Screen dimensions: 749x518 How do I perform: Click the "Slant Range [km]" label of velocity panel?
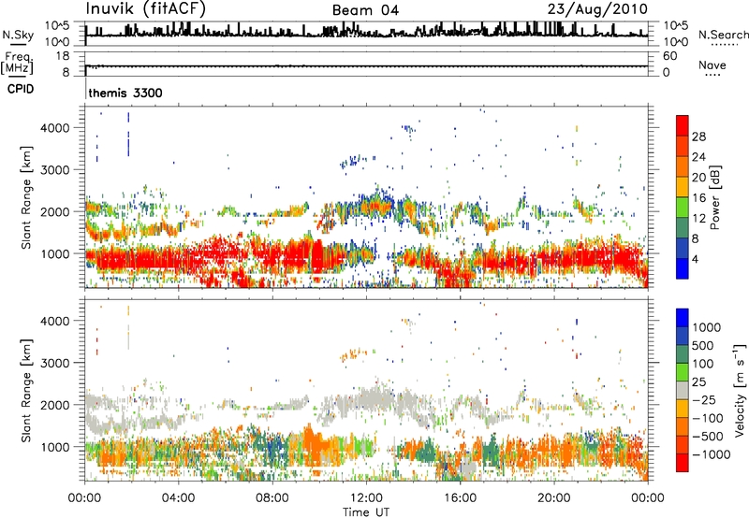pos(26,391)
